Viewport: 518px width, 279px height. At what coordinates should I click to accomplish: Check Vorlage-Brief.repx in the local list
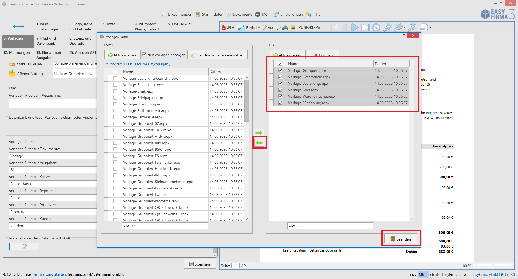(x=115, y=91)
